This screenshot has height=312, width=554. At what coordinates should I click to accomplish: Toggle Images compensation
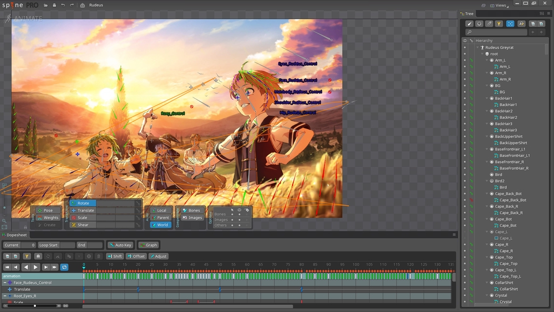[x=192, y=218]
